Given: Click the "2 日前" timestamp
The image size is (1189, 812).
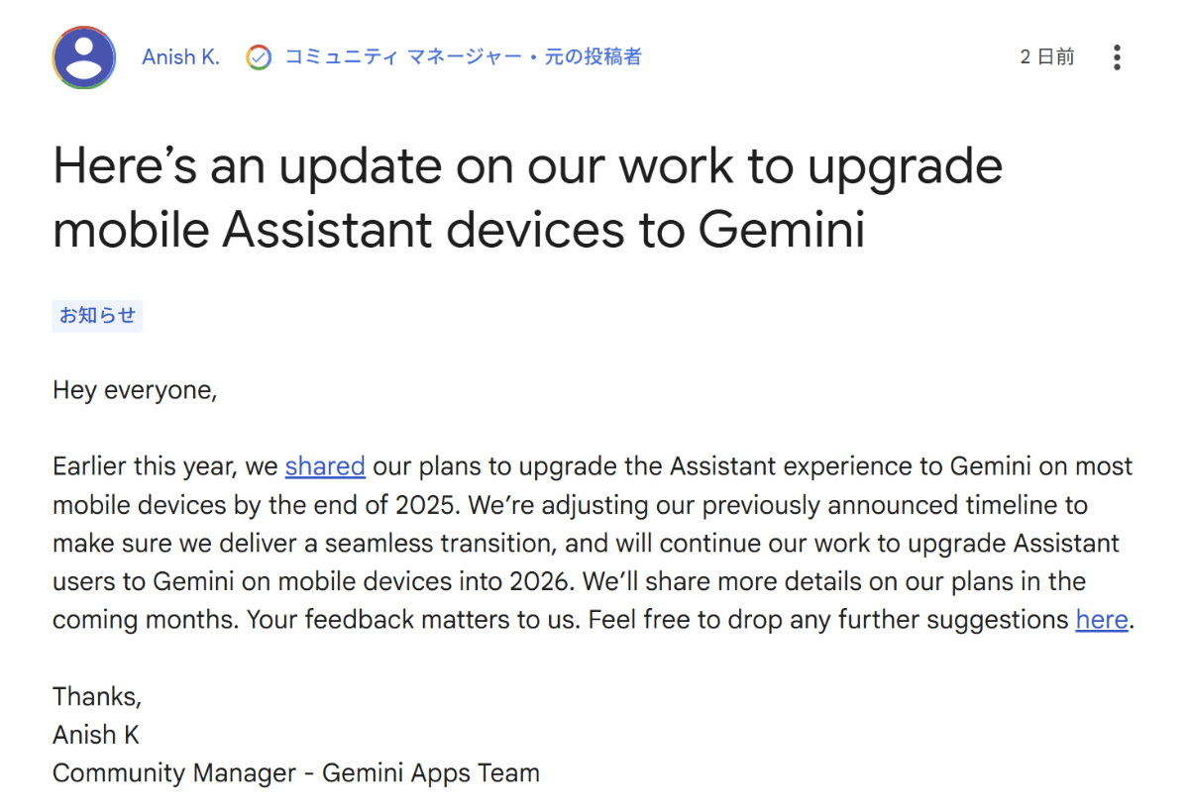Looking at the screenshot, I should coord(1046,56).
